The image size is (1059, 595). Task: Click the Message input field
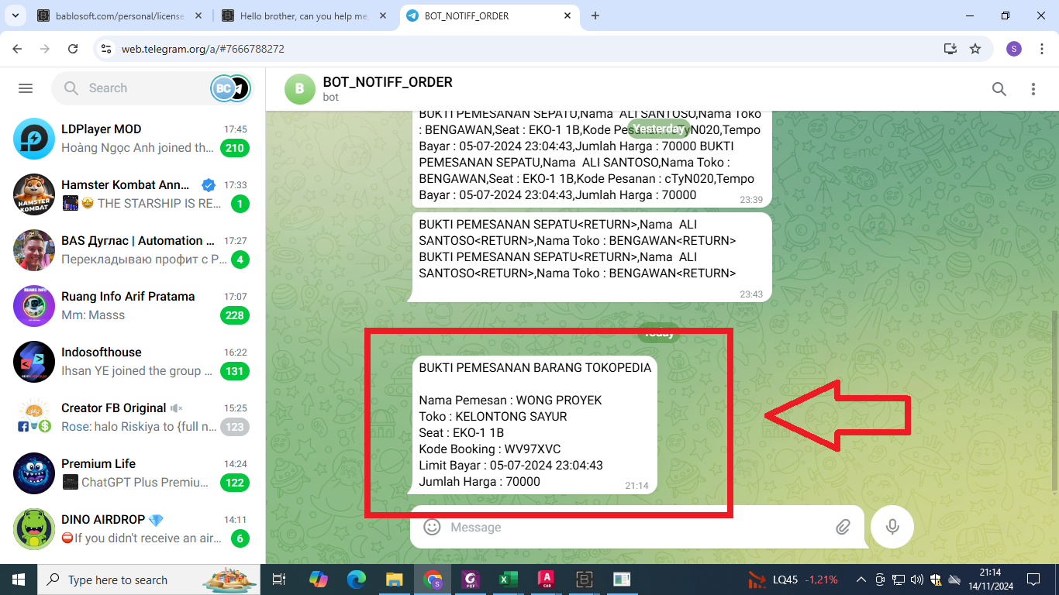point(620,527)
